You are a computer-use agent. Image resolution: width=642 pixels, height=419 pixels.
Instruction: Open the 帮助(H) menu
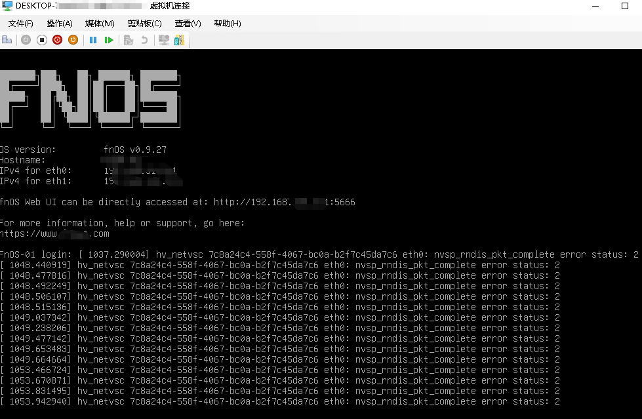point(228,24)
